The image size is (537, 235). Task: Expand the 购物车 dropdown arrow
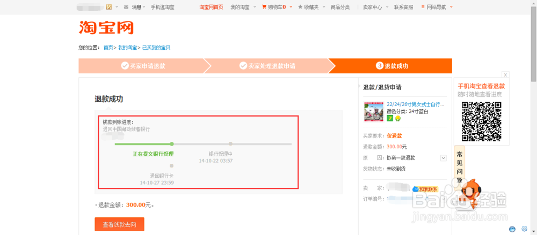[291, 7]
